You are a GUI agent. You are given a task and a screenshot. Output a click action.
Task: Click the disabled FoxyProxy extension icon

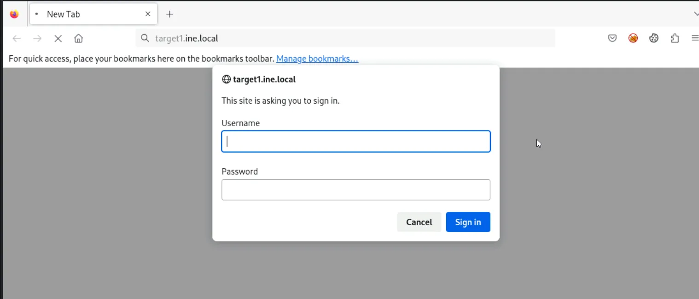(633, 38)
